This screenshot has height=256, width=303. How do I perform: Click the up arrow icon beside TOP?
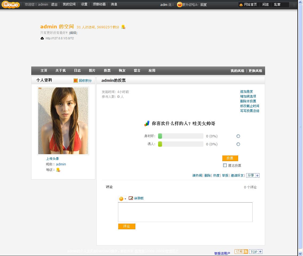click(x=260, y=252)
